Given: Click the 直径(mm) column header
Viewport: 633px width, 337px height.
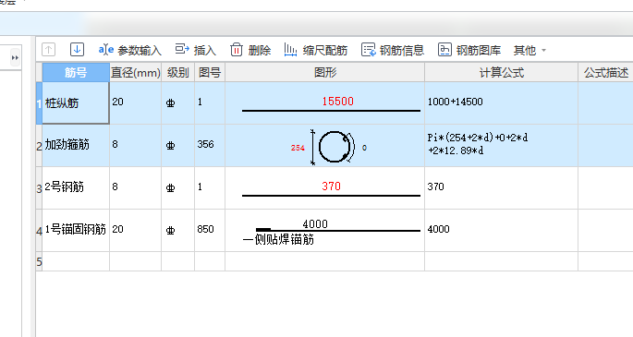Looking at the screenshot, I should (136, 73).
